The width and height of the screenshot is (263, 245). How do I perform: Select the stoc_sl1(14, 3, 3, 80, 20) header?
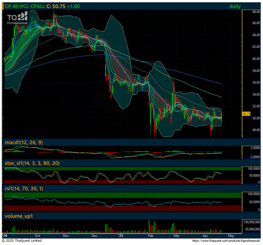tap(32, 163)
